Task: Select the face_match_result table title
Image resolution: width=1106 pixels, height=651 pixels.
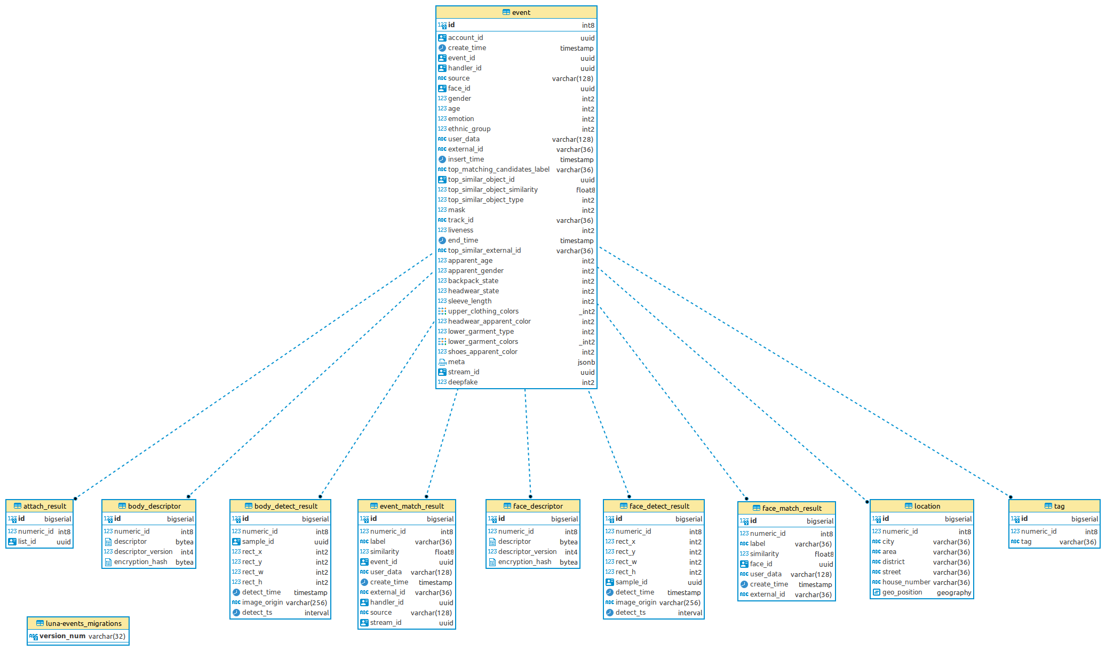Action: point(792,508)
